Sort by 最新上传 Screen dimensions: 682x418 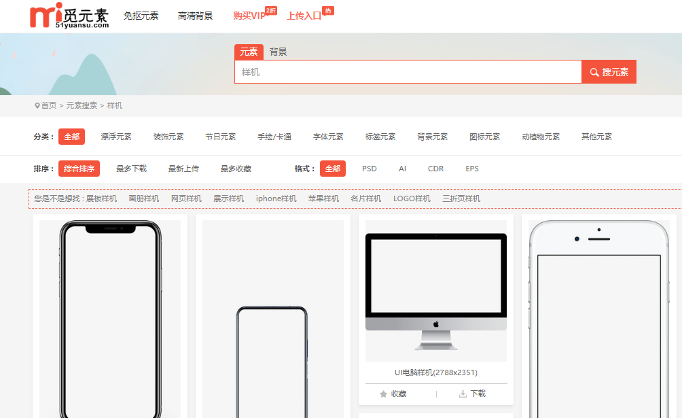point(184,169)
